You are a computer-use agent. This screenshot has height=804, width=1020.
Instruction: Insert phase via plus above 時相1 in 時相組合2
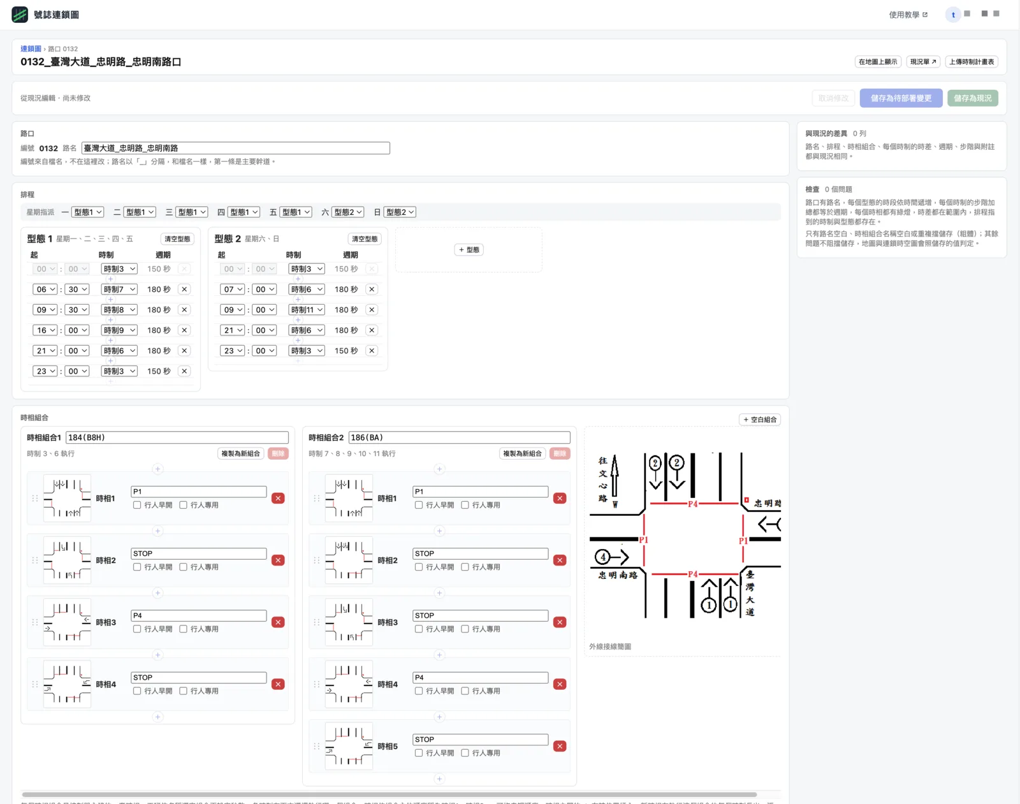click(x=439, y=469)
